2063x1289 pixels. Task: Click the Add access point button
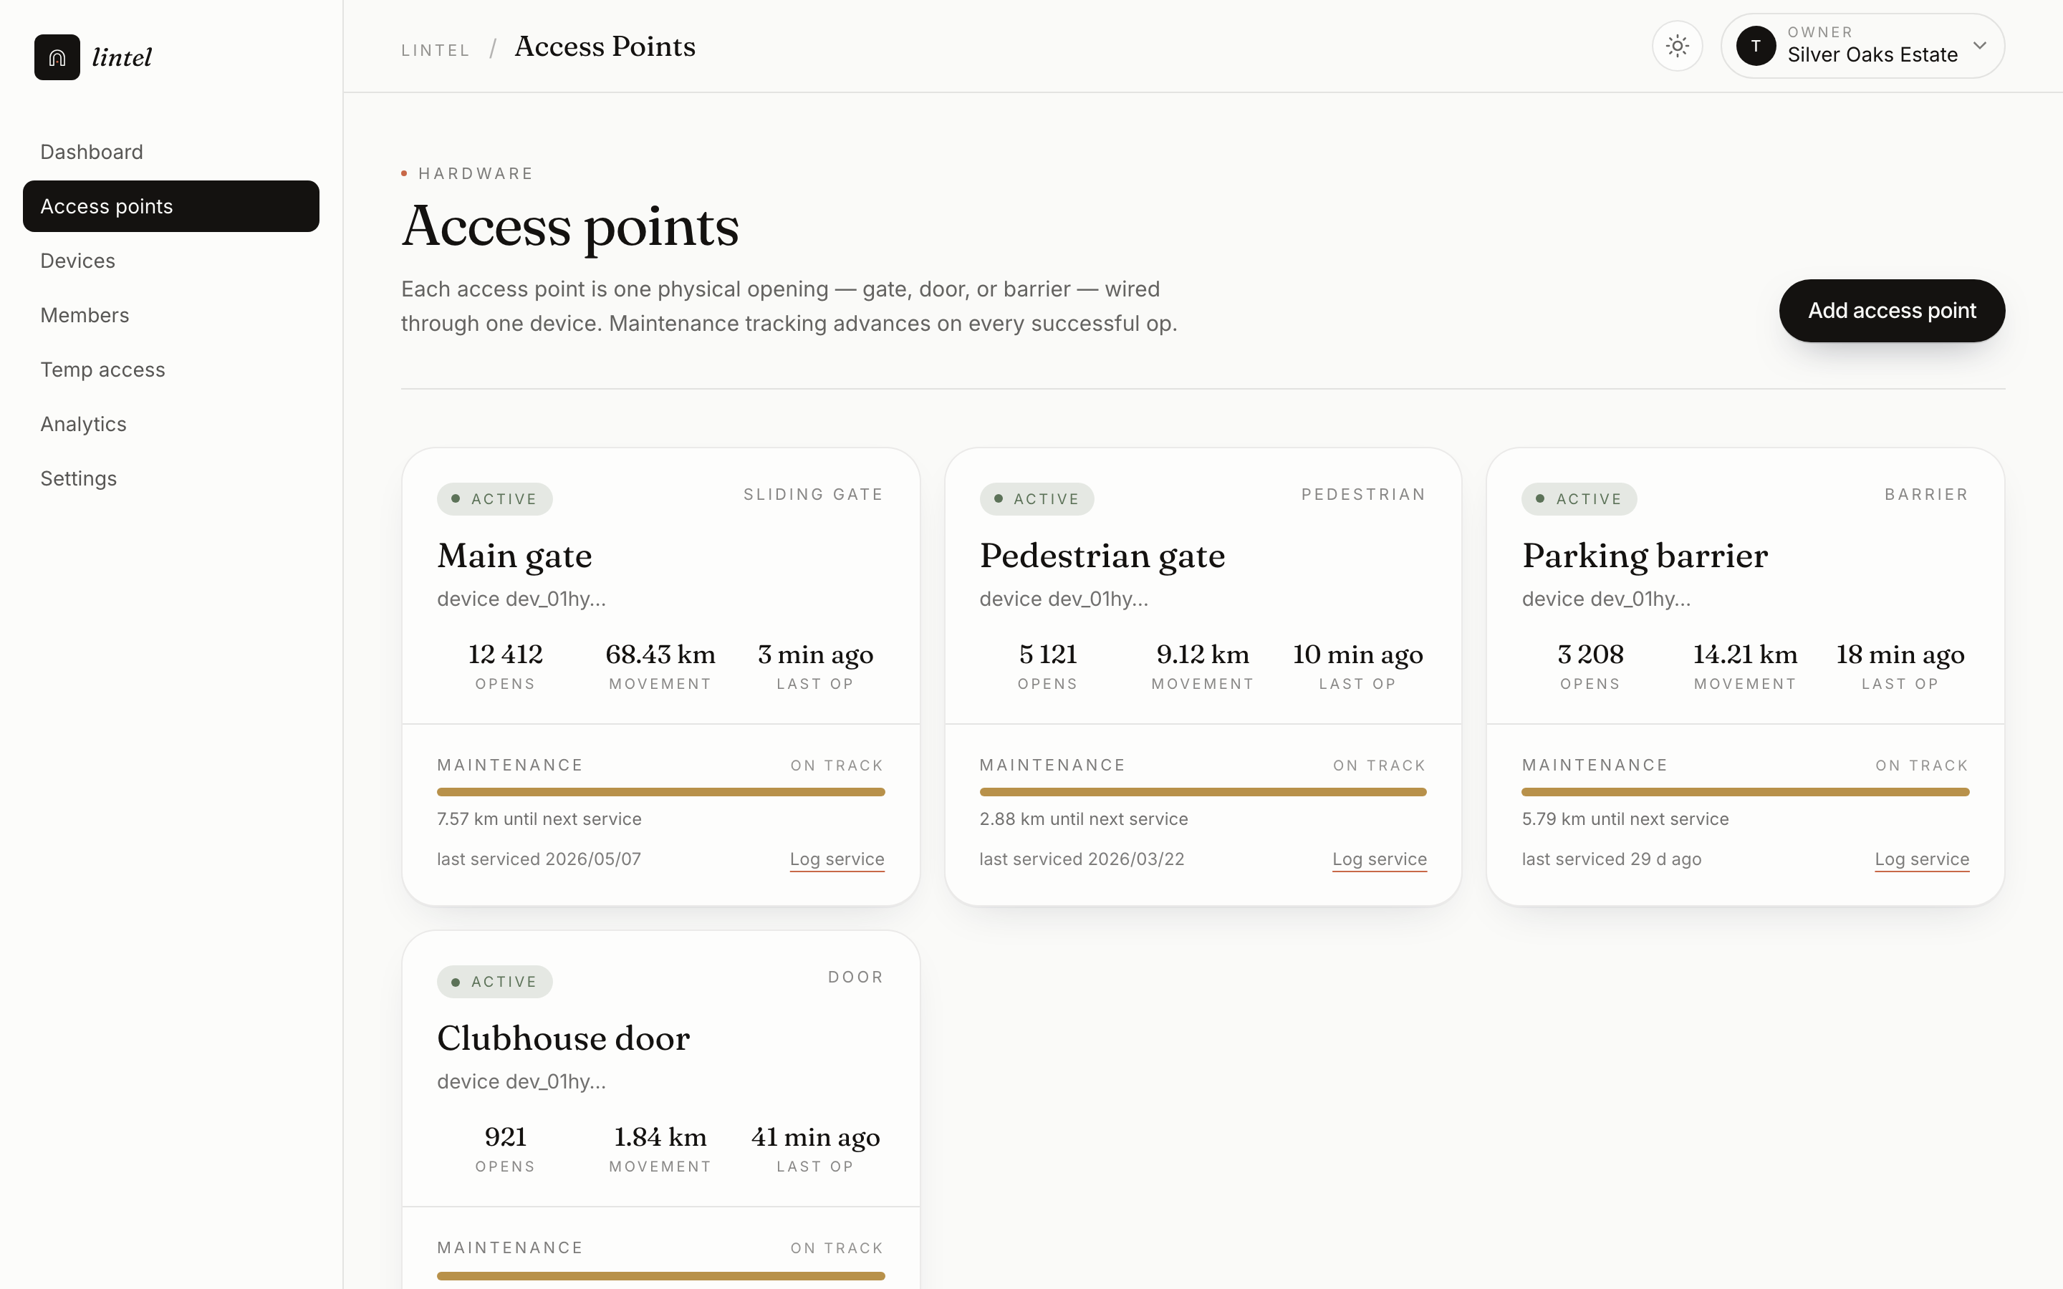[1892, 312]
